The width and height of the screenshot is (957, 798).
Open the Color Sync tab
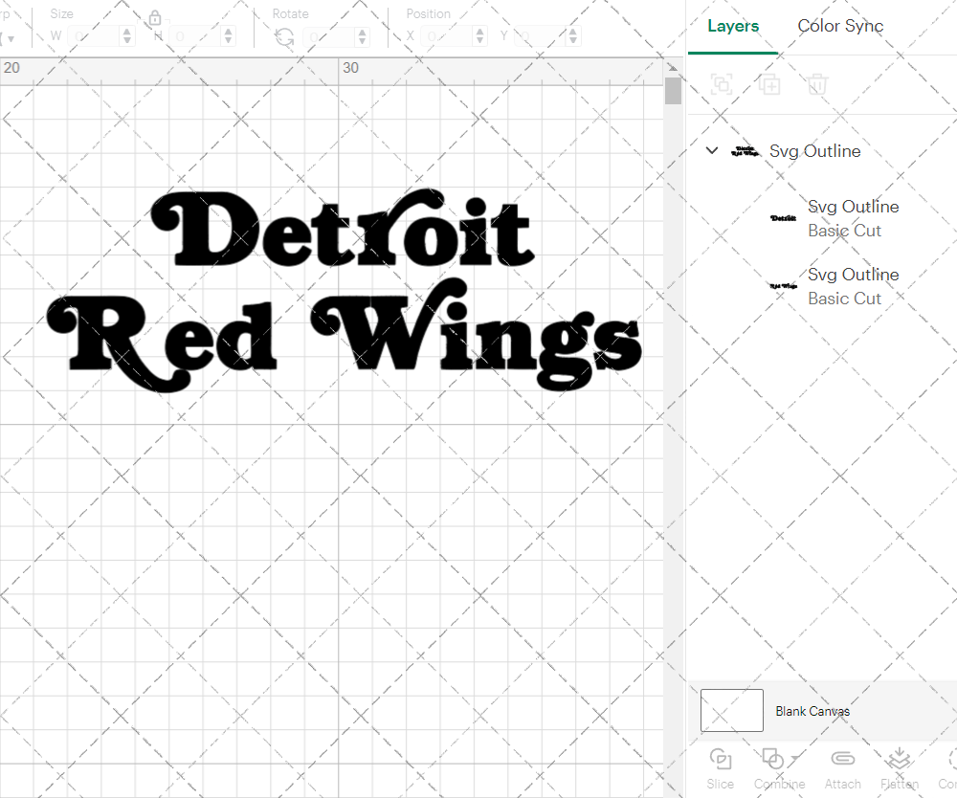click(x=840, y=26)
